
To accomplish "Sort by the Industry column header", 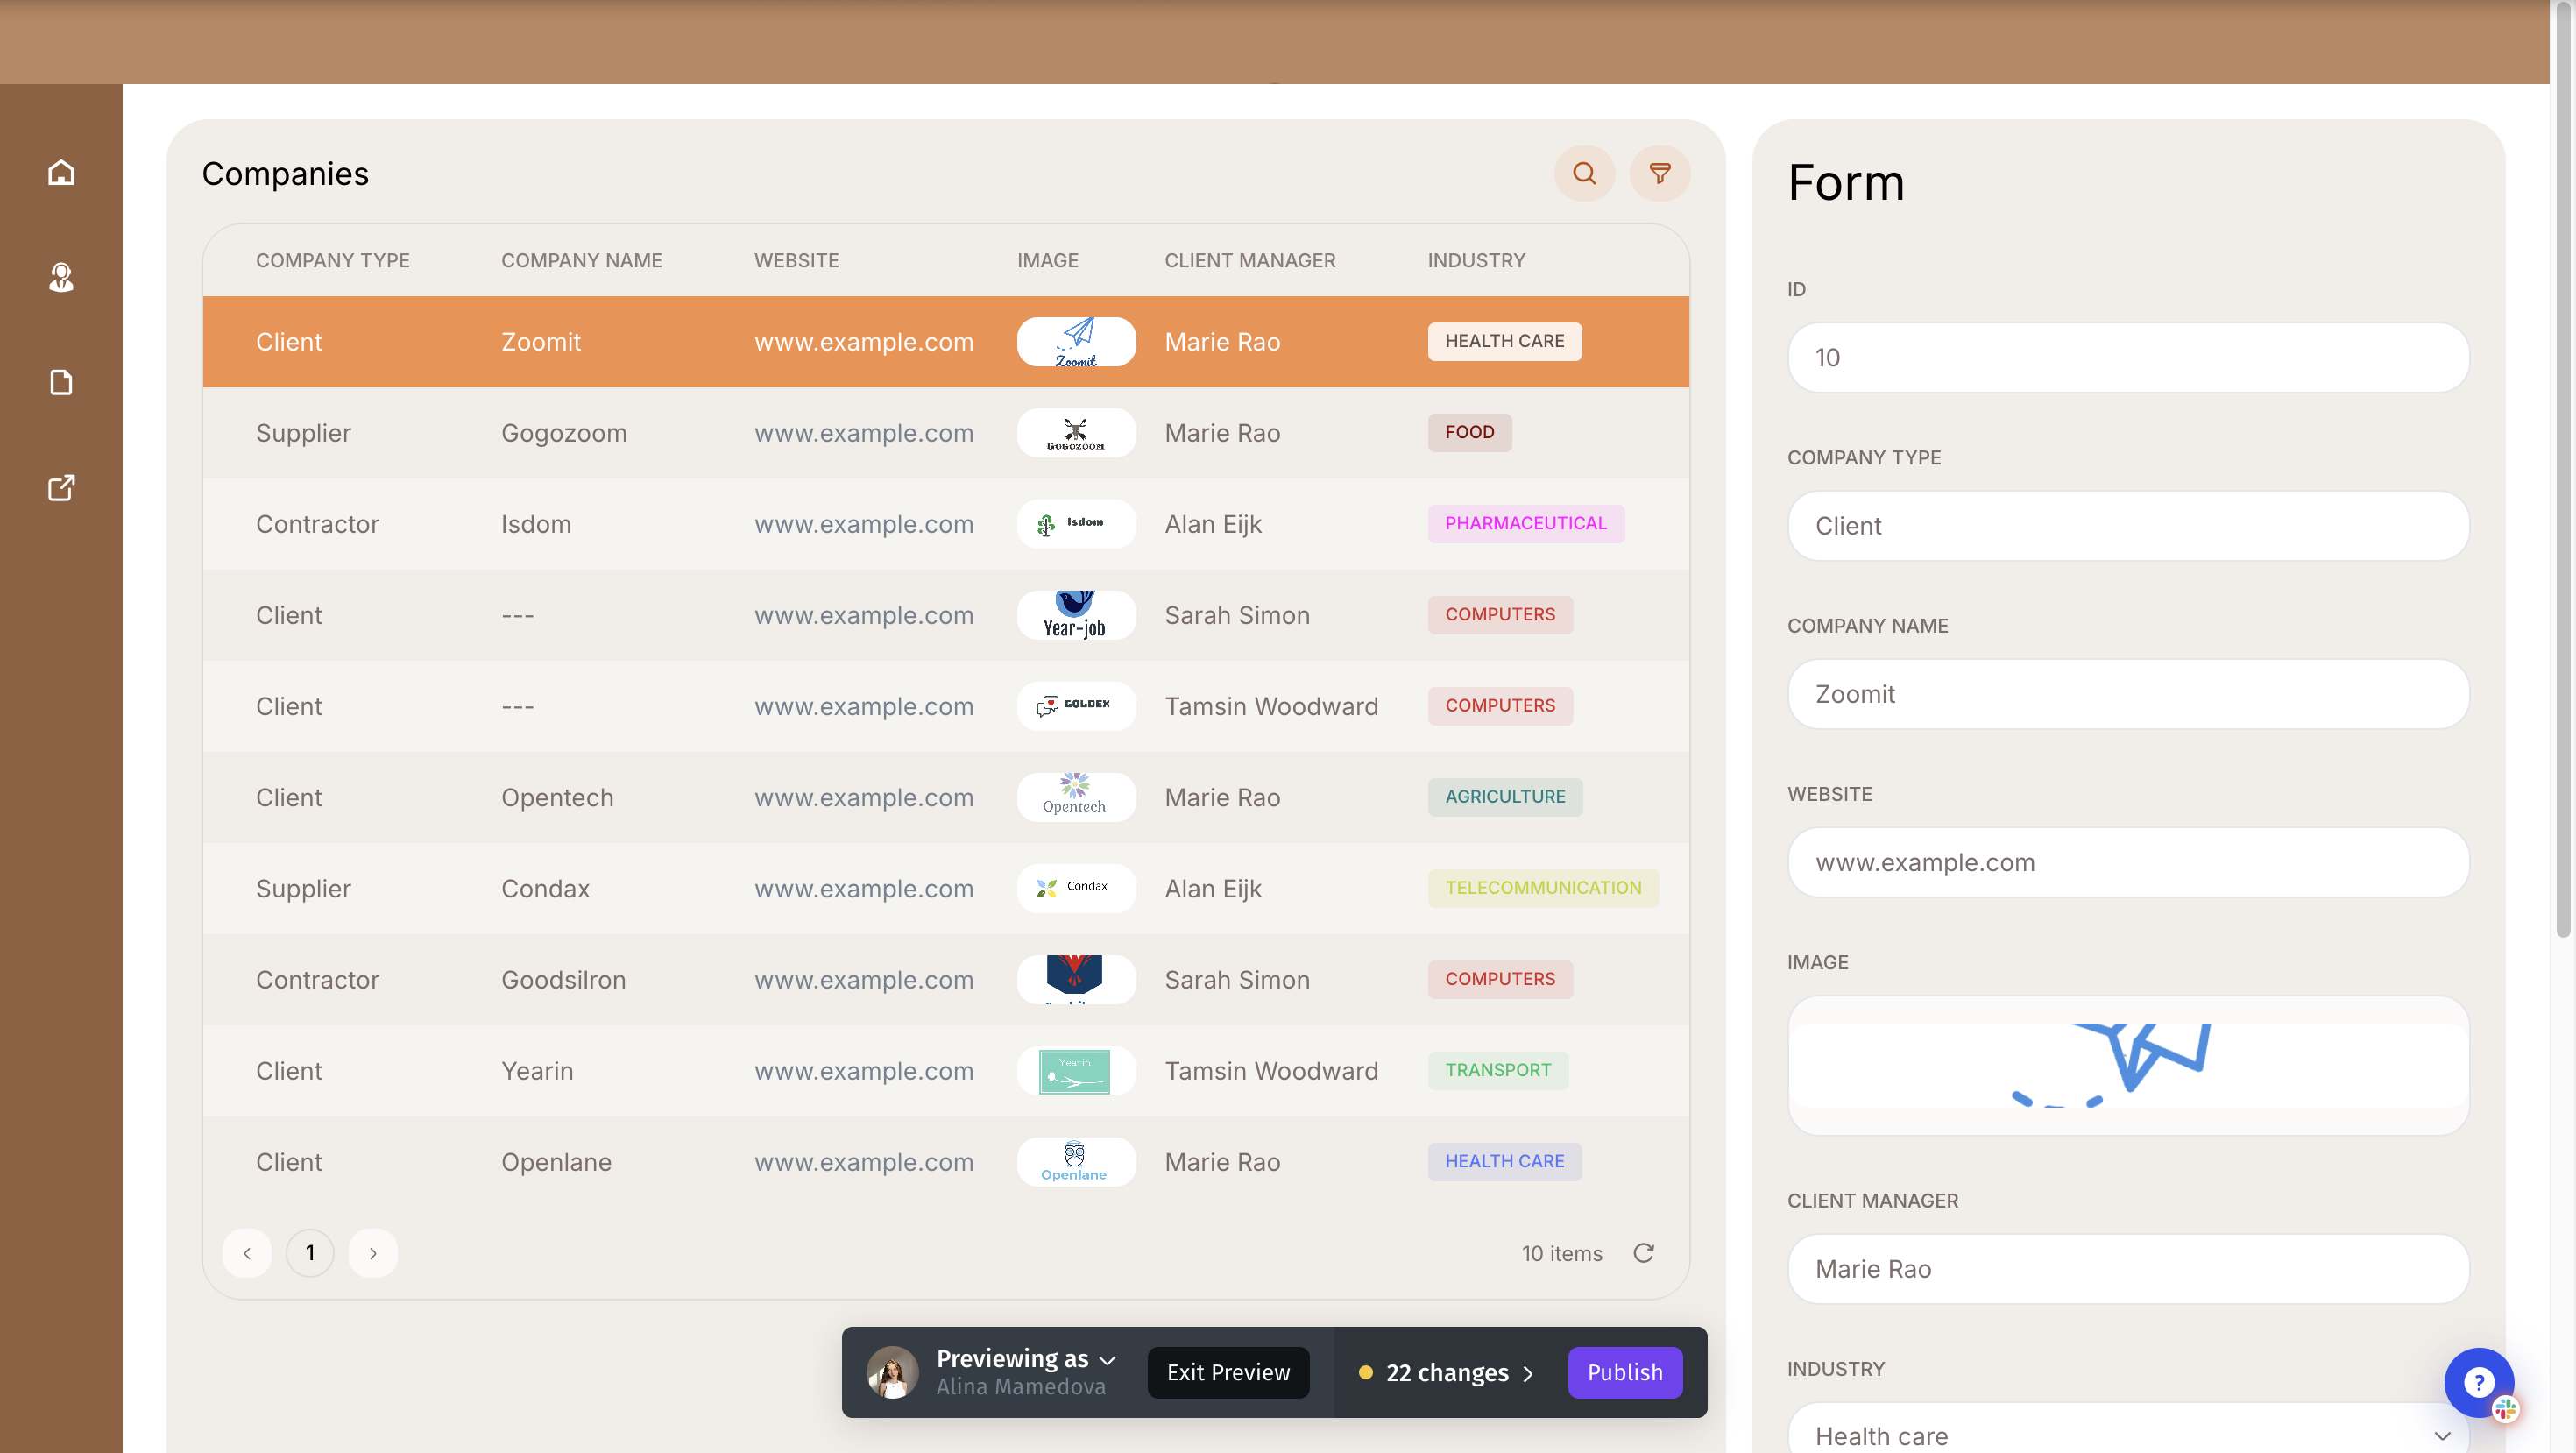I will tap(1476, 260).
